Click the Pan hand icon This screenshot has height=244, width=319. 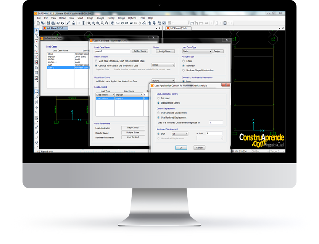[112, 23]
